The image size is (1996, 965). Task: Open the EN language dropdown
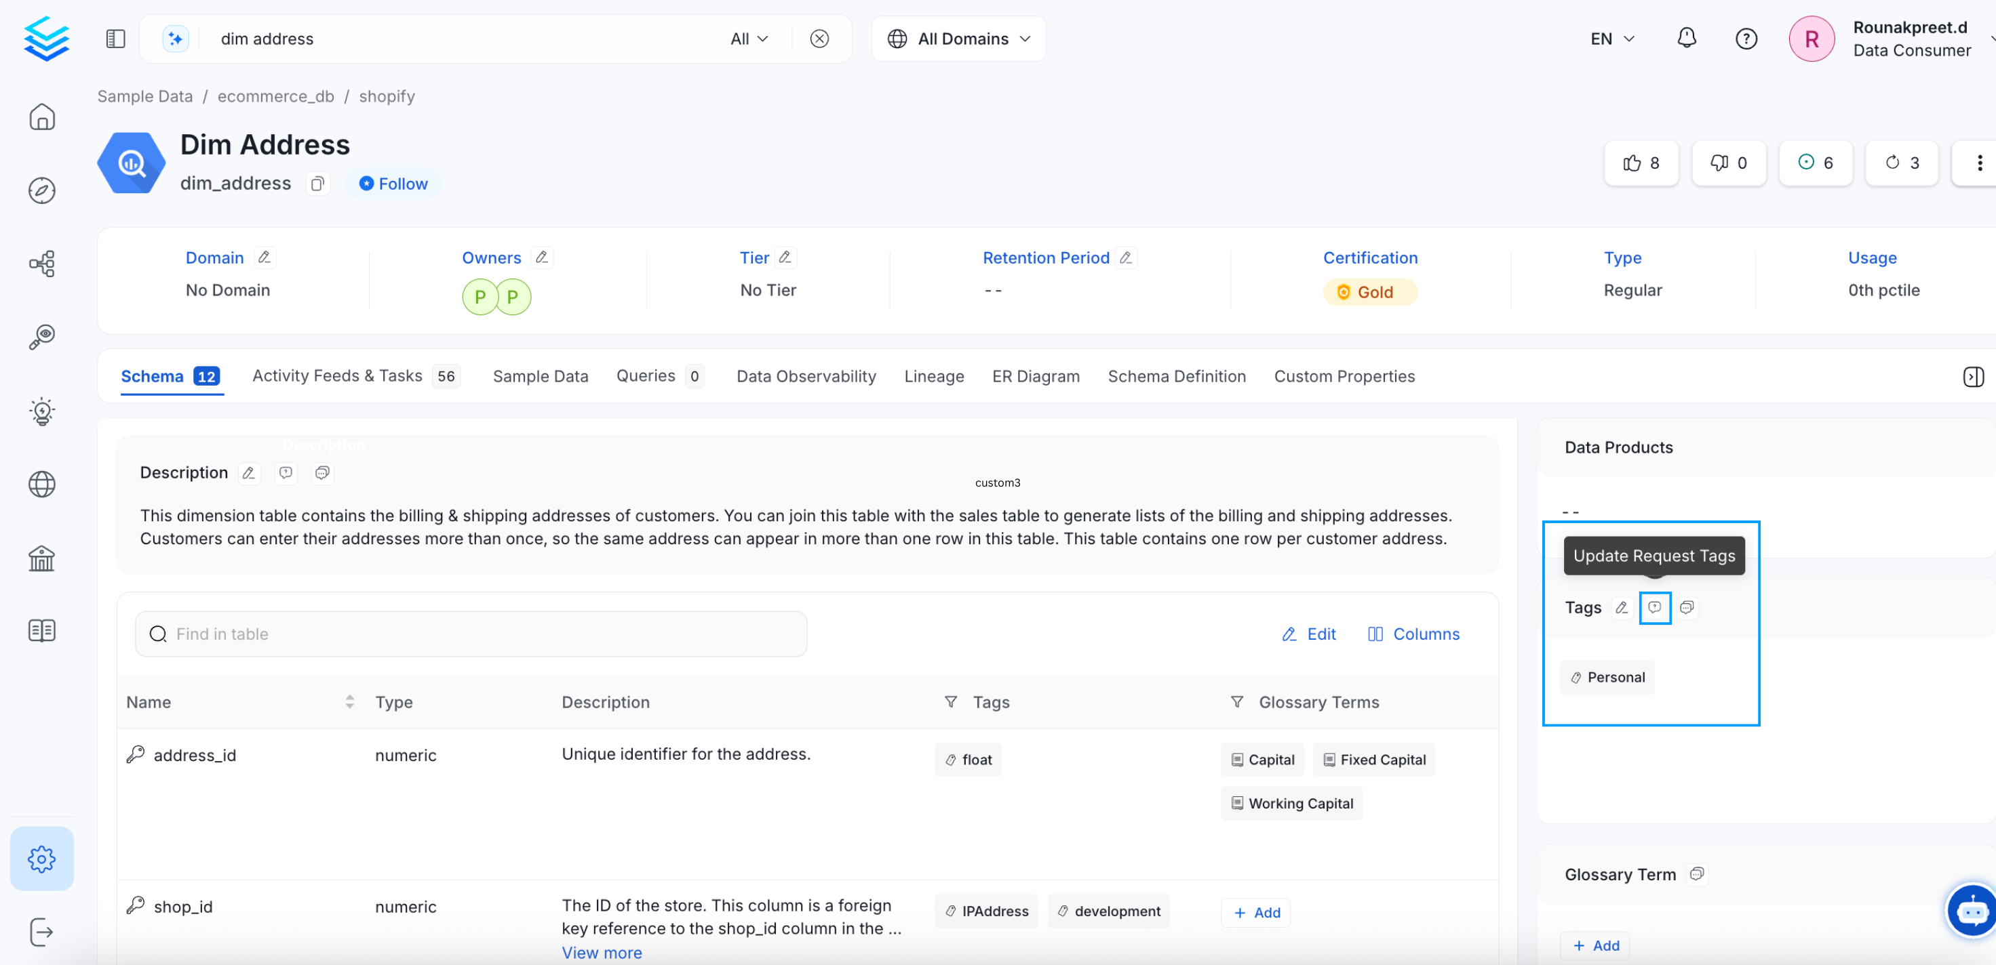click(1611, 38)
